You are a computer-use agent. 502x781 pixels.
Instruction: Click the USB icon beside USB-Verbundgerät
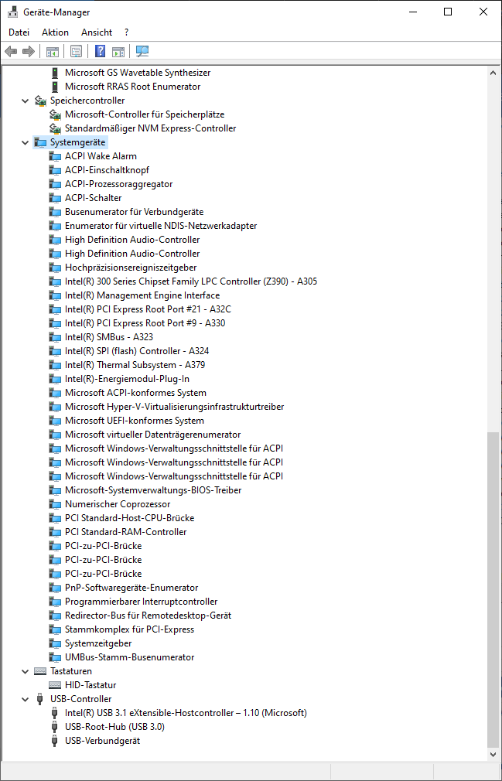[x=55, y=741]
